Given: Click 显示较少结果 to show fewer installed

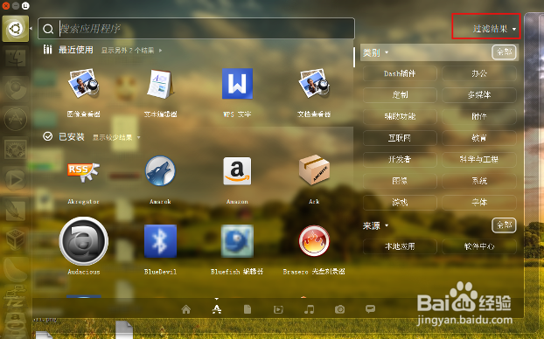Looking at the screenshot, I should point(116,138).
